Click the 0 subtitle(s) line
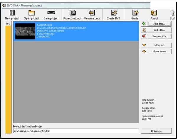 [44, 37]
